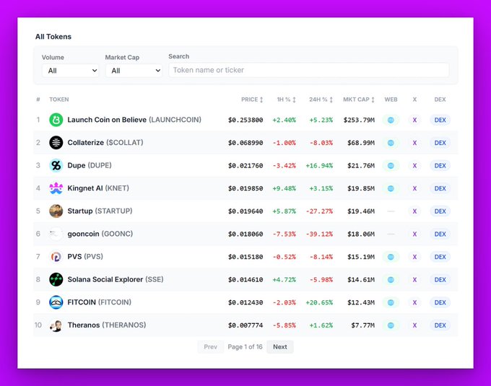The width and height of the screenshot is (491, 386).
Task: Open DEX link for PVS token
Action: click(x=440, y=257)
